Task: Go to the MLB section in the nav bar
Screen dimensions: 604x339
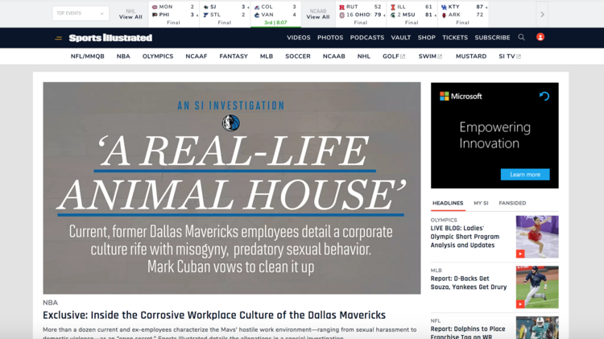Action: tap(267, 56)
